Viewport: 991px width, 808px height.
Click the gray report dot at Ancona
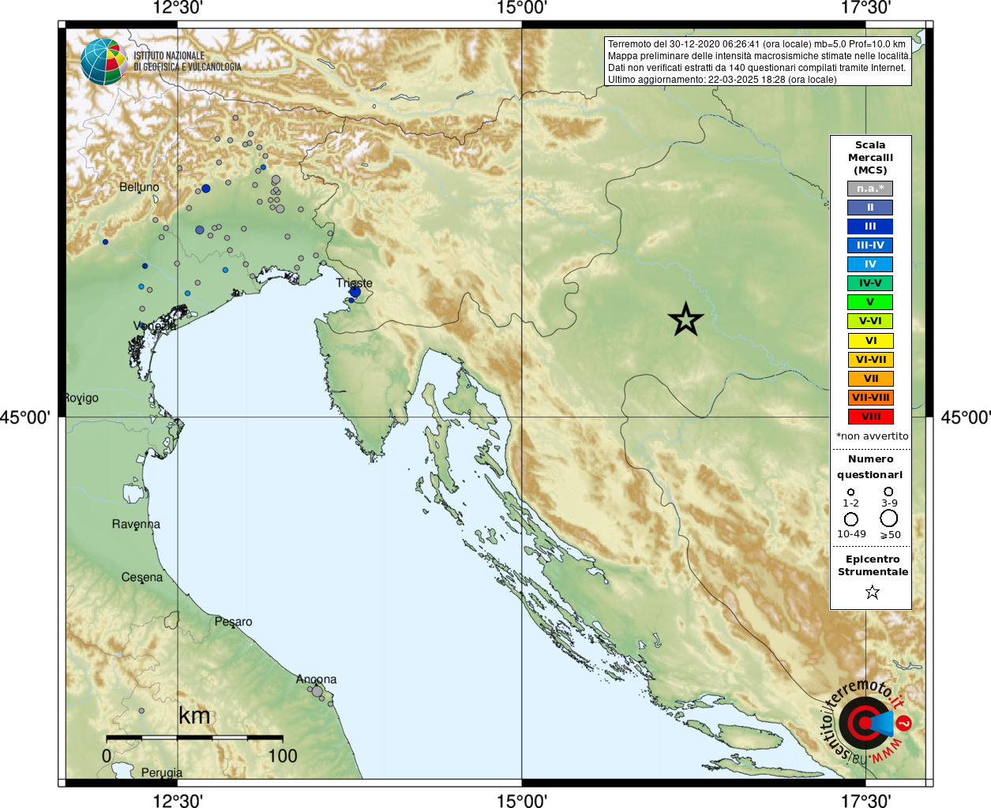(x=317, y=691)
